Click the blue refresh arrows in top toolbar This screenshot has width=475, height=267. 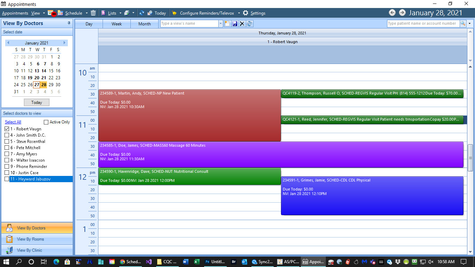pos(142,13)
